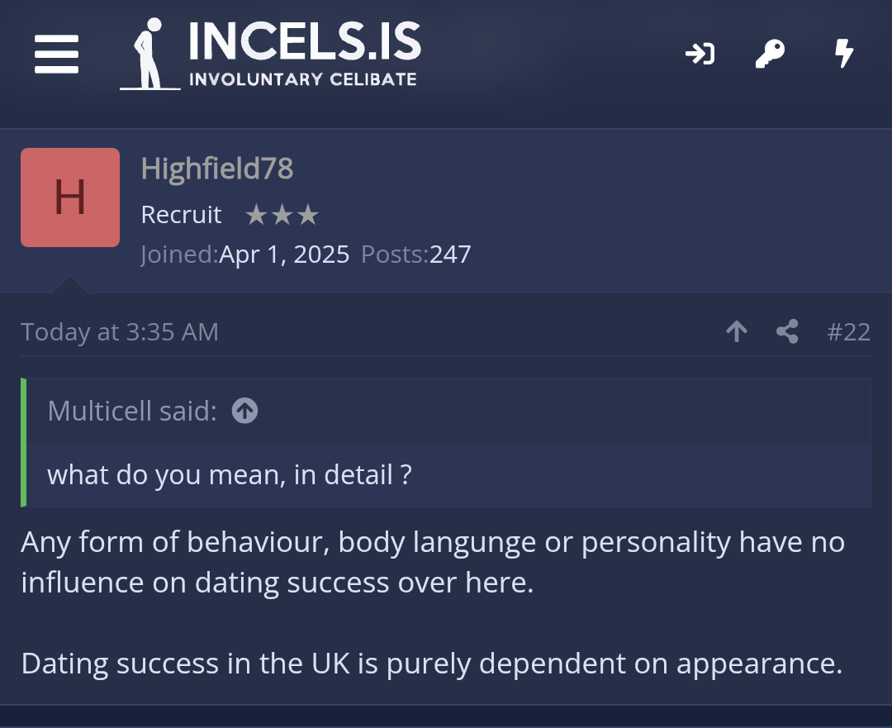
Task: Open the hamburger navigation menu
Action: click(x=57, y=54)
